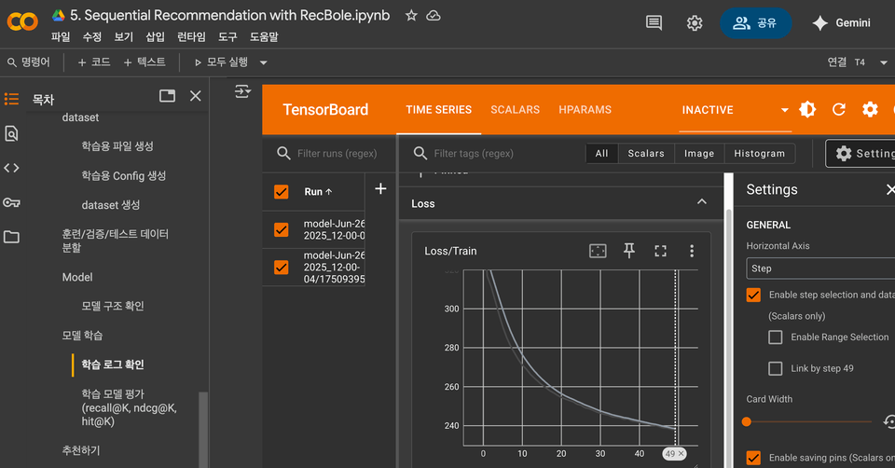Open the INACTIVE plugins dropdown
The image size is (895, 468).
[x=736, y=110]
